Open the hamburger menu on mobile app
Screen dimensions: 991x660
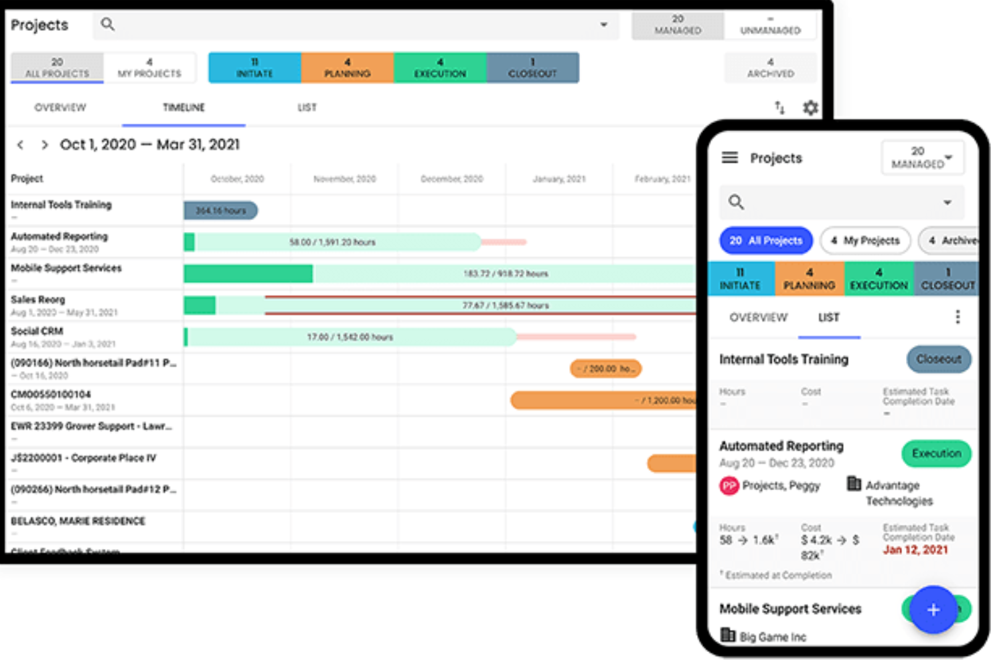(730, 158)
